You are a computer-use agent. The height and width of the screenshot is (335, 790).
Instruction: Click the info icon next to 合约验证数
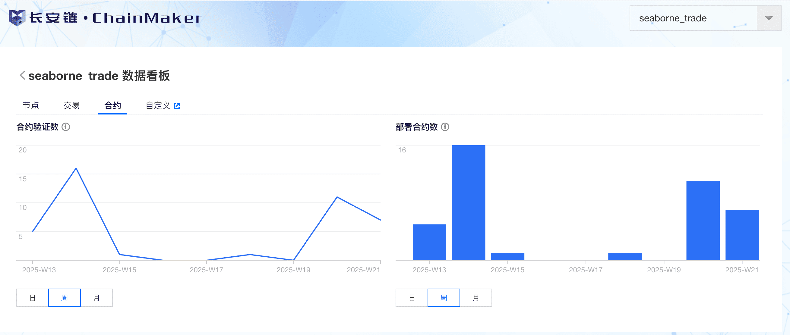66,127
